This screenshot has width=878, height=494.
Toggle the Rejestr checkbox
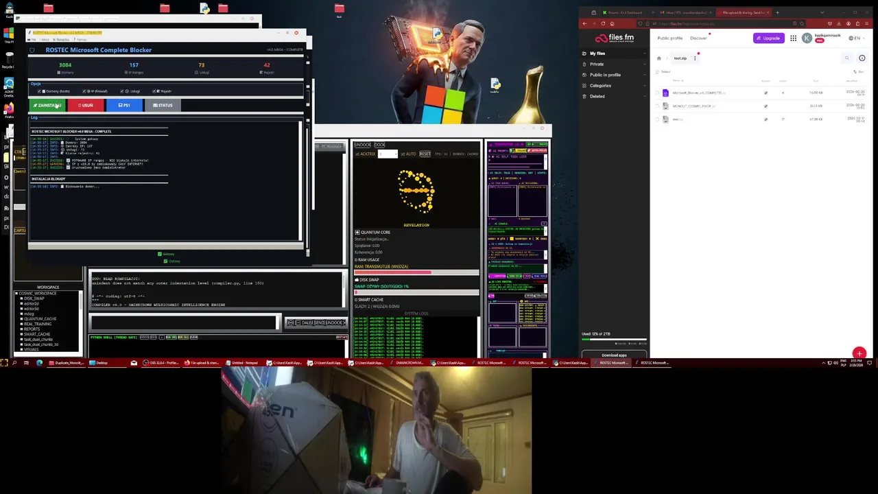coord(154,91)
